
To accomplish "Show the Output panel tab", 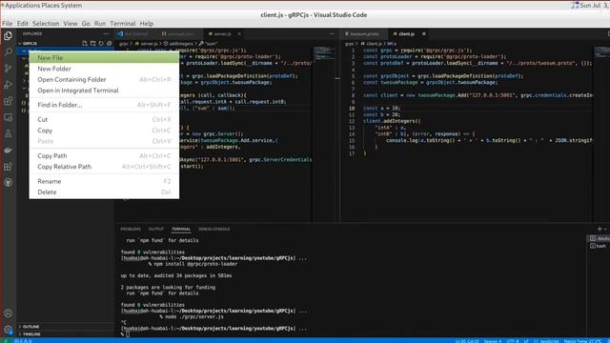I will click(156, 229).
